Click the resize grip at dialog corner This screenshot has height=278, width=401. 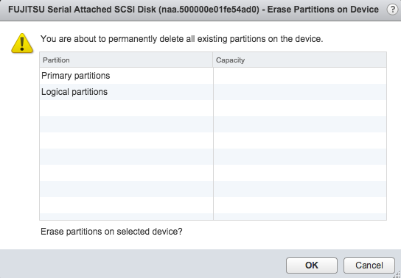(397, 274)
